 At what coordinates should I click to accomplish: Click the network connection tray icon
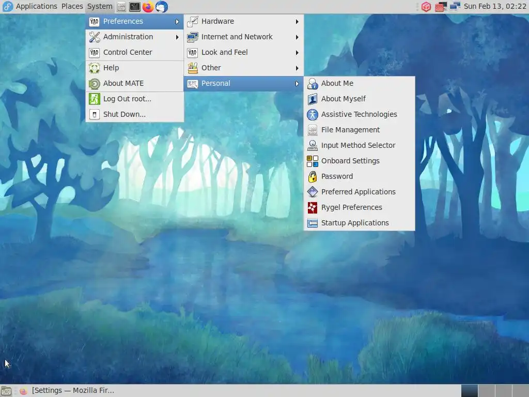[x=455, y=6]
